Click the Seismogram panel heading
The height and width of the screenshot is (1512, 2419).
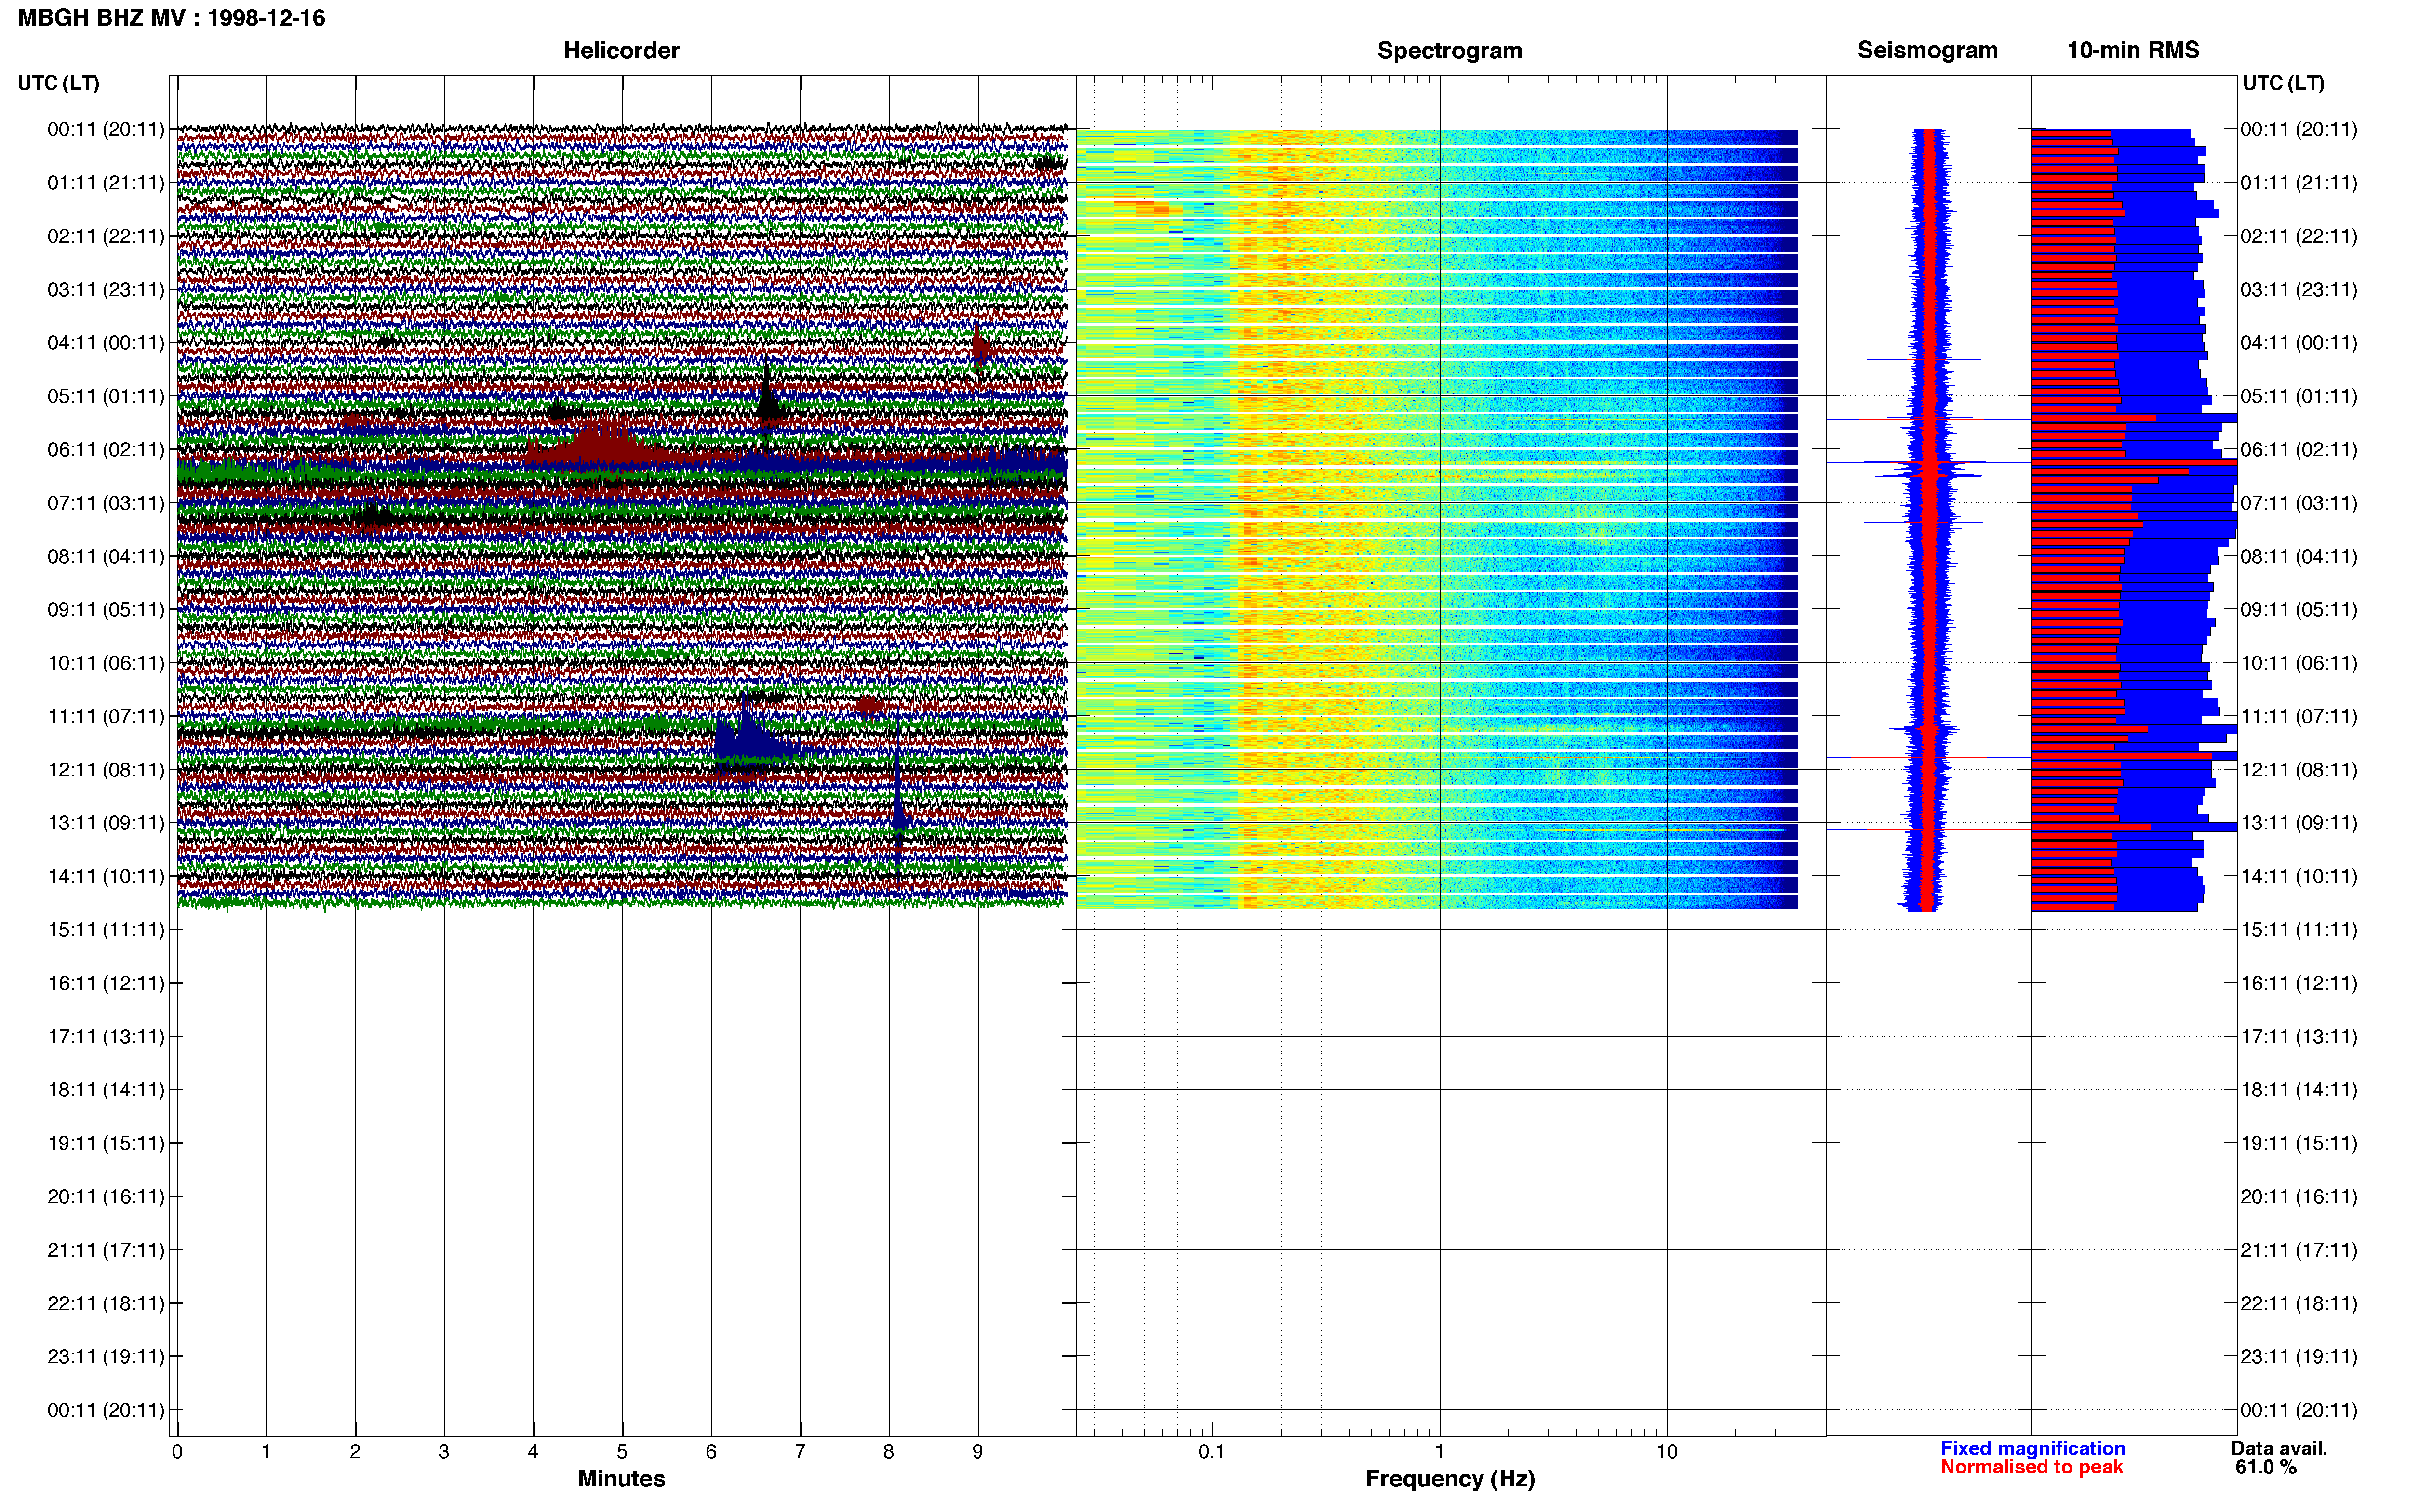[1927, 50]
